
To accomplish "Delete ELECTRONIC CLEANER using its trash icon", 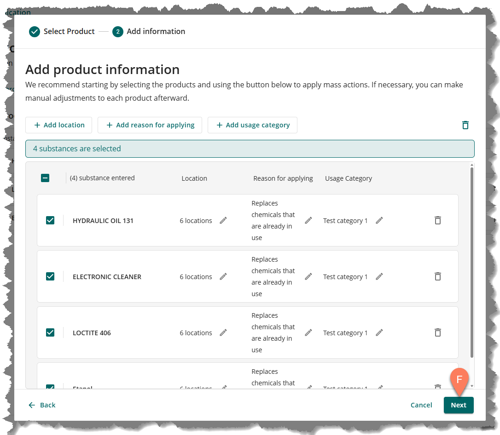I will coord(438,277).
